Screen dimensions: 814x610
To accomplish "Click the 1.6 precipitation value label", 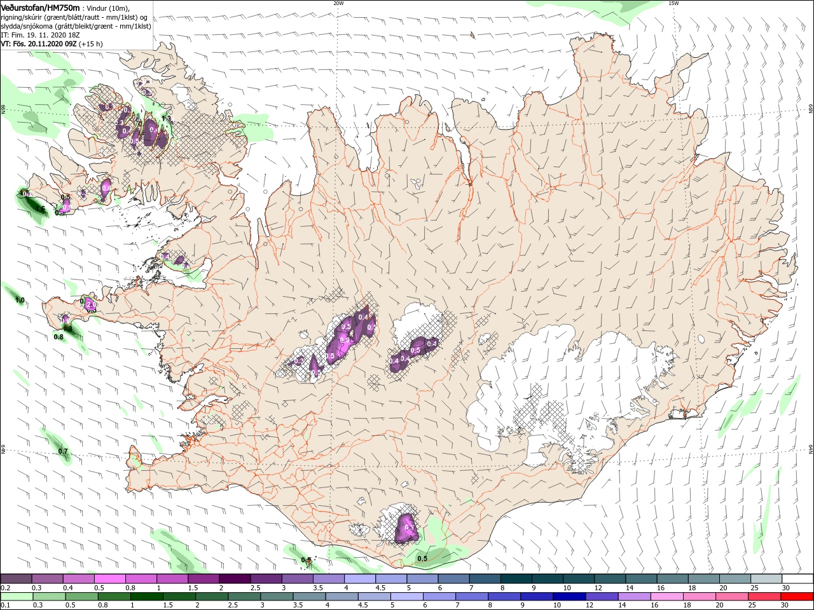I will (40, 208).
